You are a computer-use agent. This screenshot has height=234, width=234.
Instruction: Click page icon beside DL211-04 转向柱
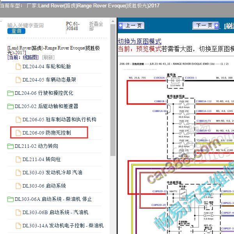18,160
